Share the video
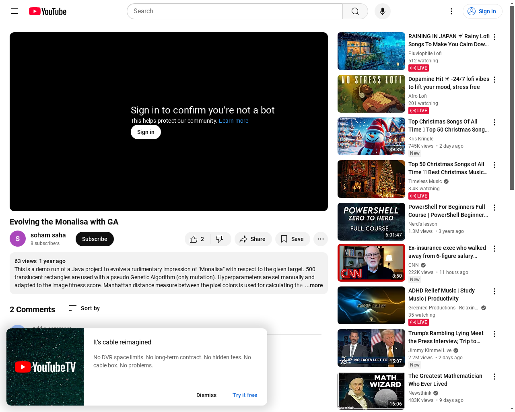Image resolution: width=515 pixels, height=412 pixels. [x=253, y=239]
